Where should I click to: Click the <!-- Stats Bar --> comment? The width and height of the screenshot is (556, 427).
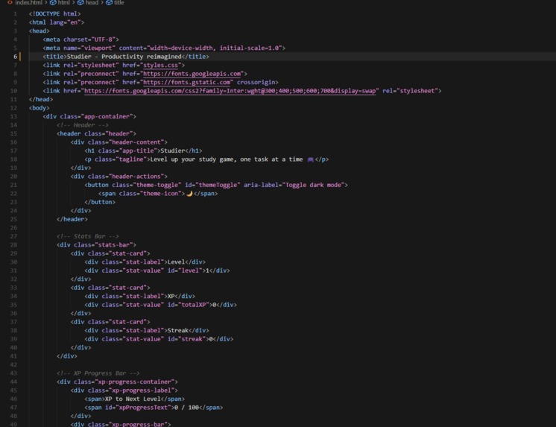tap(88, 236)
